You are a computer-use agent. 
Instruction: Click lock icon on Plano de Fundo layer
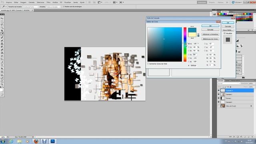point(251,106)
